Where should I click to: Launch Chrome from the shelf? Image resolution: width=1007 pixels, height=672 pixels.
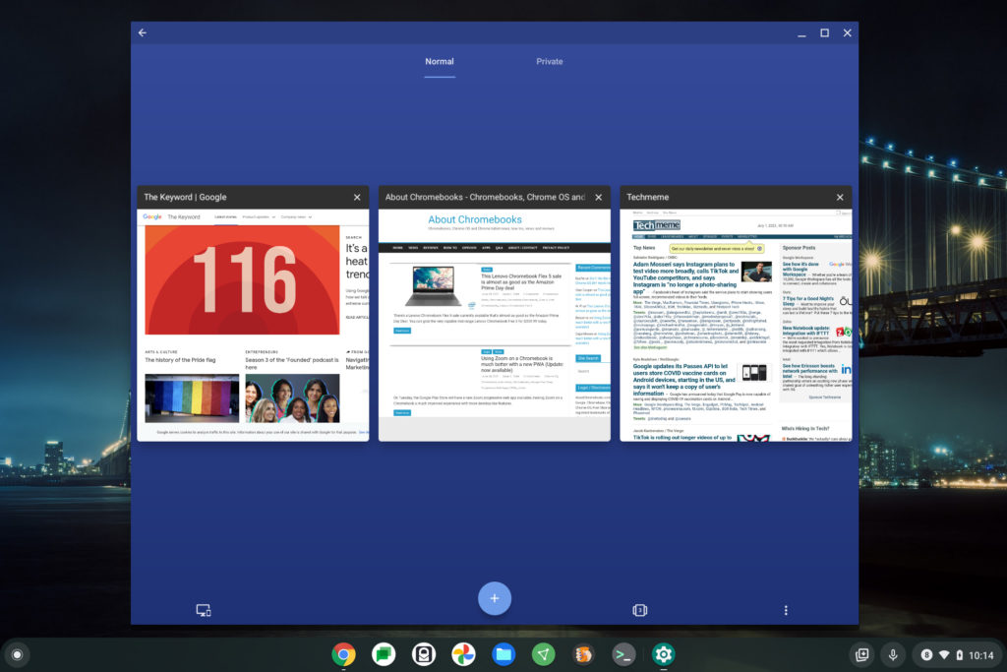coord(343,654)
